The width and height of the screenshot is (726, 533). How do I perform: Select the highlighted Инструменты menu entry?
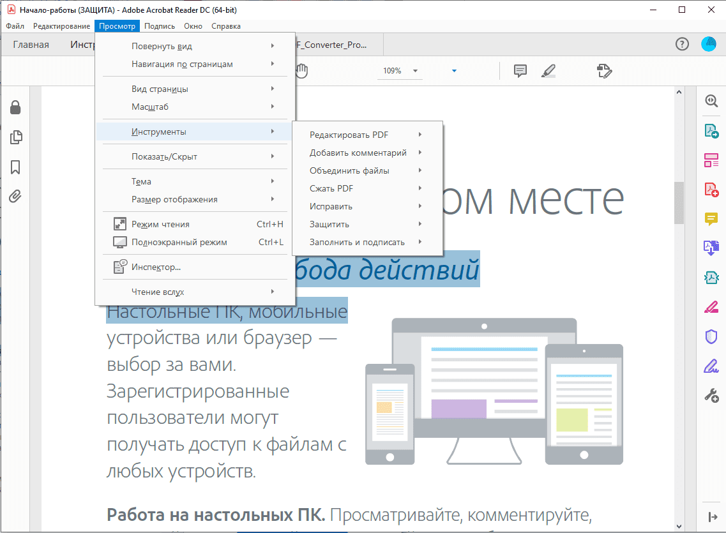tap(195, 131)
